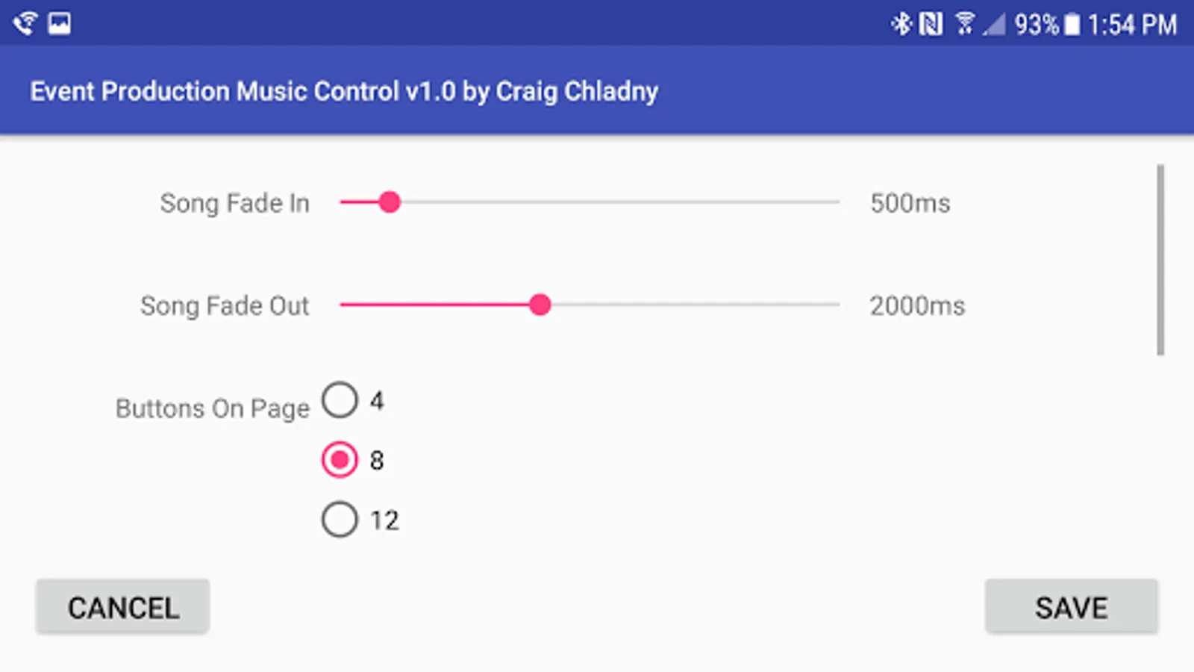Click the Bluetooth icon in status bar
Screen dimensions: 1194x672
901,24
